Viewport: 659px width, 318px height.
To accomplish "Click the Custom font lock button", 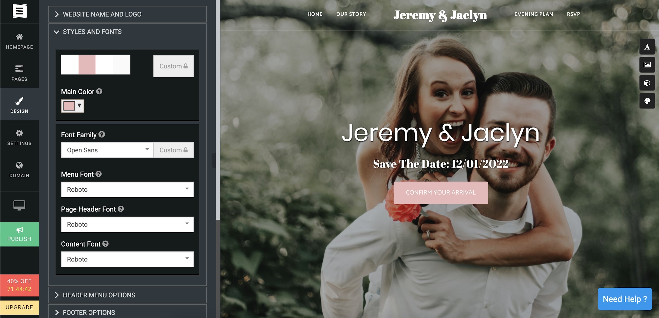I will click(173, 150).
